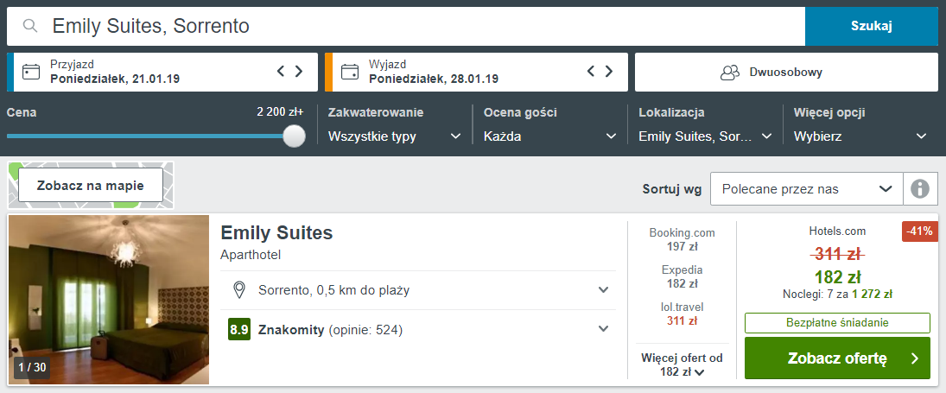This screenshot has height=393, width=946.
Task: Go to previous check-out day arrow
Action: (591, 71)
